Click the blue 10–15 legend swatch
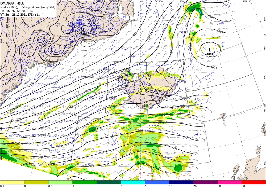Viewport: 266px width, 188px height. click(157, 182)
